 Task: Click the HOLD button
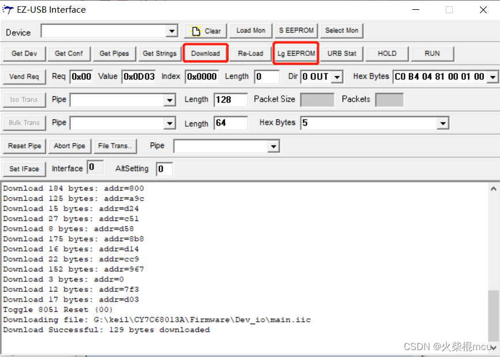pos(387,54)
